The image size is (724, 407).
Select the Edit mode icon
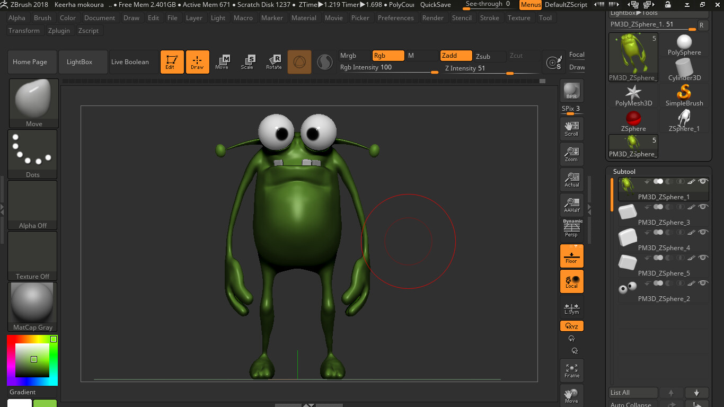pyautogui.click(x=172, y=61)
